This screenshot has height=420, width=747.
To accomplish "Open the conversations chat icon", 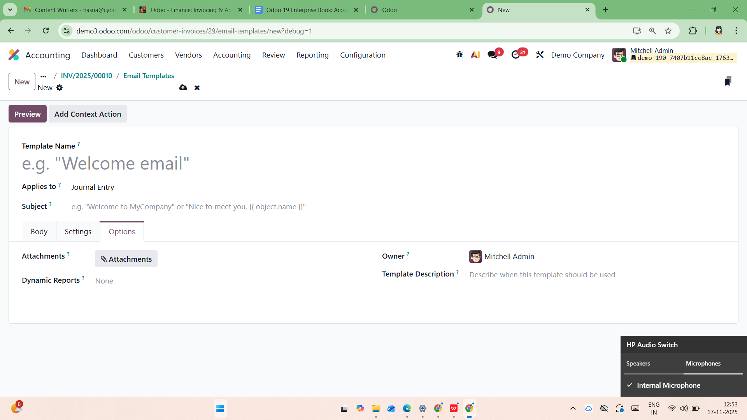I will coord(493,55).
